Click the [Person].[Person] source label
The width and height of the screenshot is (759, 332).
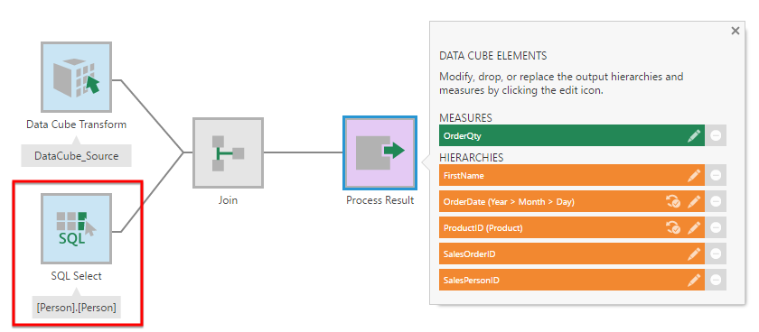pos(77,308)
